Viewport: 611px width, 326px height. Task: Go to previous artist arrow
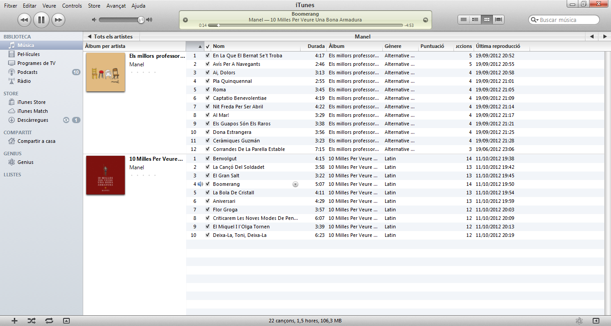[592, 37]
